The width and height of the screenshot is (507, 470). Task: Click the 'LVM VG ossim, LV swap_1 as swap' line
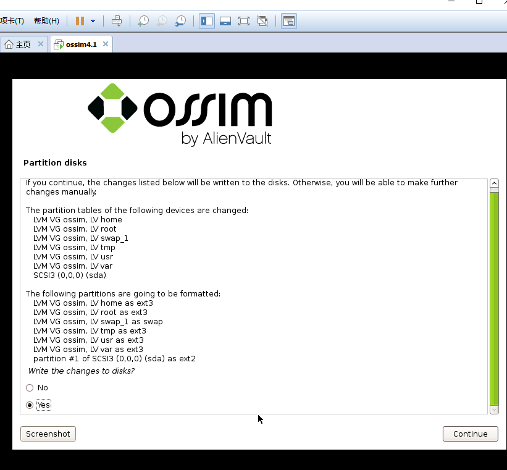98,322
